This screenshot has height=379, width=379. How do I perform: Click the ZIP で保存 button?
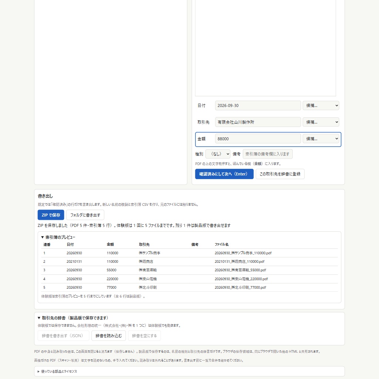(51, 215)
